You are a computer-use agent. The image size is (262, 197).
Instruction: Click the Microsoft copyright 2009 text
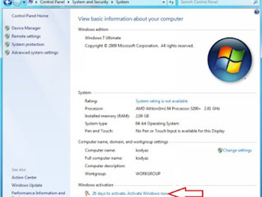(139, 46)
